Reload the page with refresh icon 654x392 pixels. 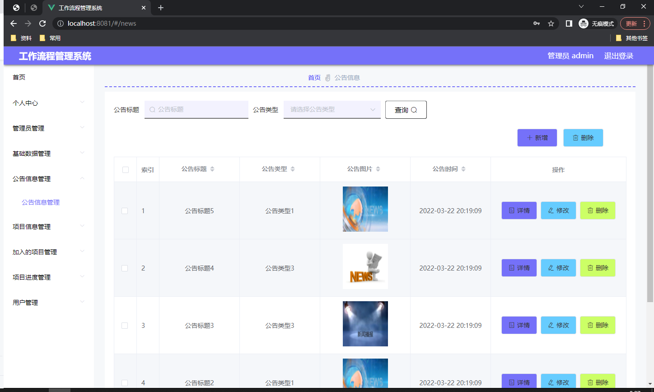click(x=42, y=23)
